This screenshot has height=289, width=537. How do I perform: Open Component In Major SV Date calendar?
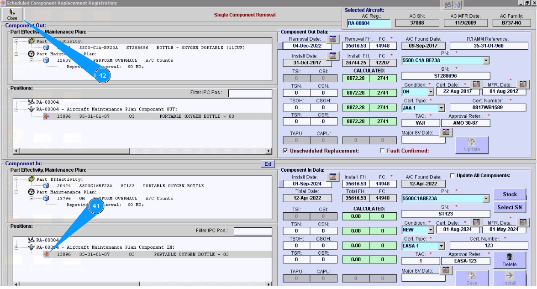[446, 270]
